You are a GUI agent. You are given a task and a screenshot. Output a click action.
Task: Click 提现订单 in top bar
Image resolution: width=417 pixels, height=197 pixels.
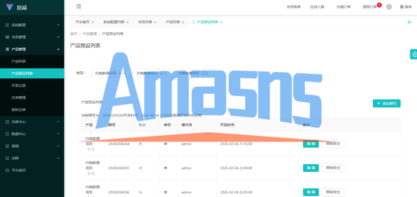click(x=370, y=7)
